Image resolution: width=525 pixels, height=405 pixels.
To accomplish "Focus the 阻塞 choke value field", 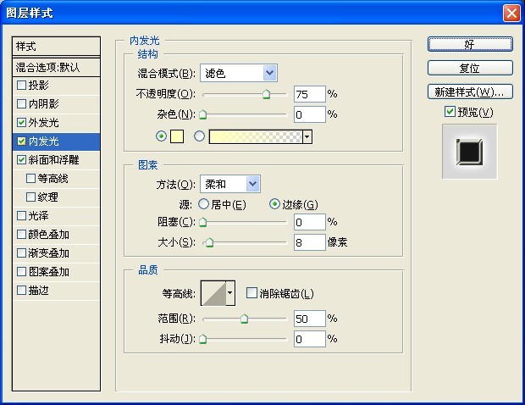I will [310, 222].
